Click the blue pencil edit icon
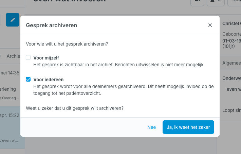 click(x=13, y=20)
